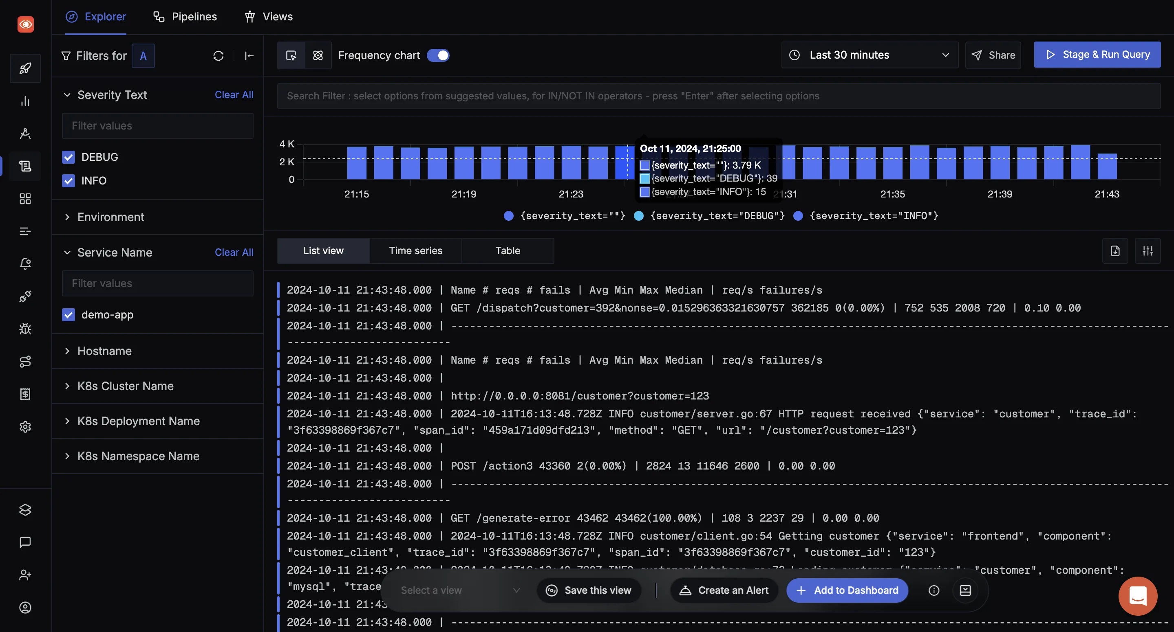1174x632 pixels.
Task: Open the Invite user plus icon
Action: click(26, 575)
